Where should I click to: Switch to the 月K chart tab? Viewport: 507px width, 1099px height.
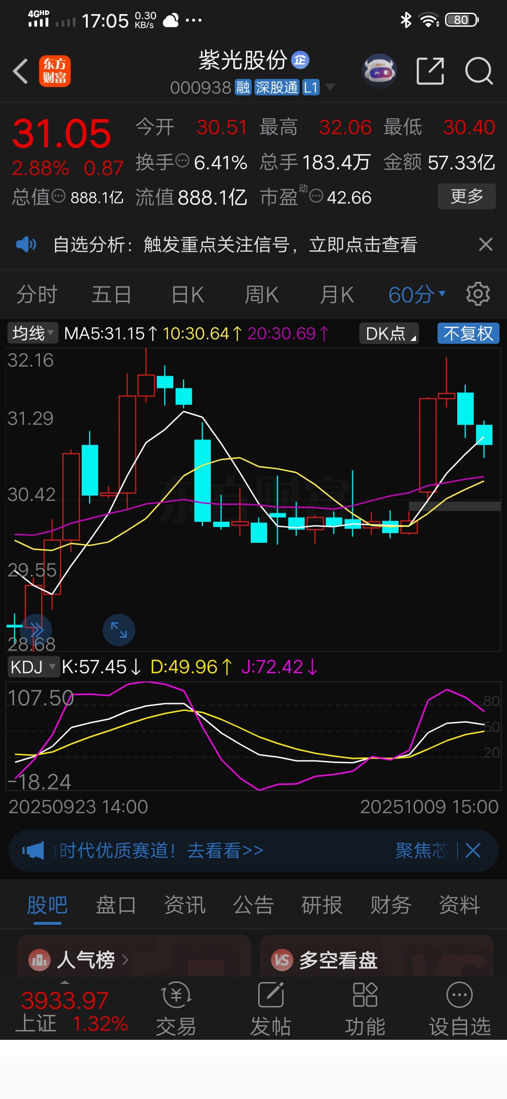tap(337, 295)
